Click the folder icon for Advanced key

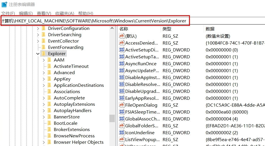coord(49,72)
